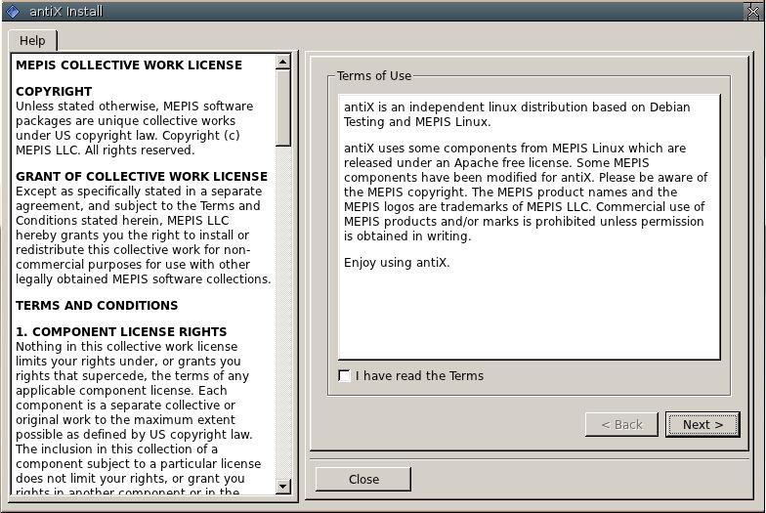Click the antiX diamond icon in title bar
Screen dimensions: 766x513
pyautogui.click(x=13, y=12)
